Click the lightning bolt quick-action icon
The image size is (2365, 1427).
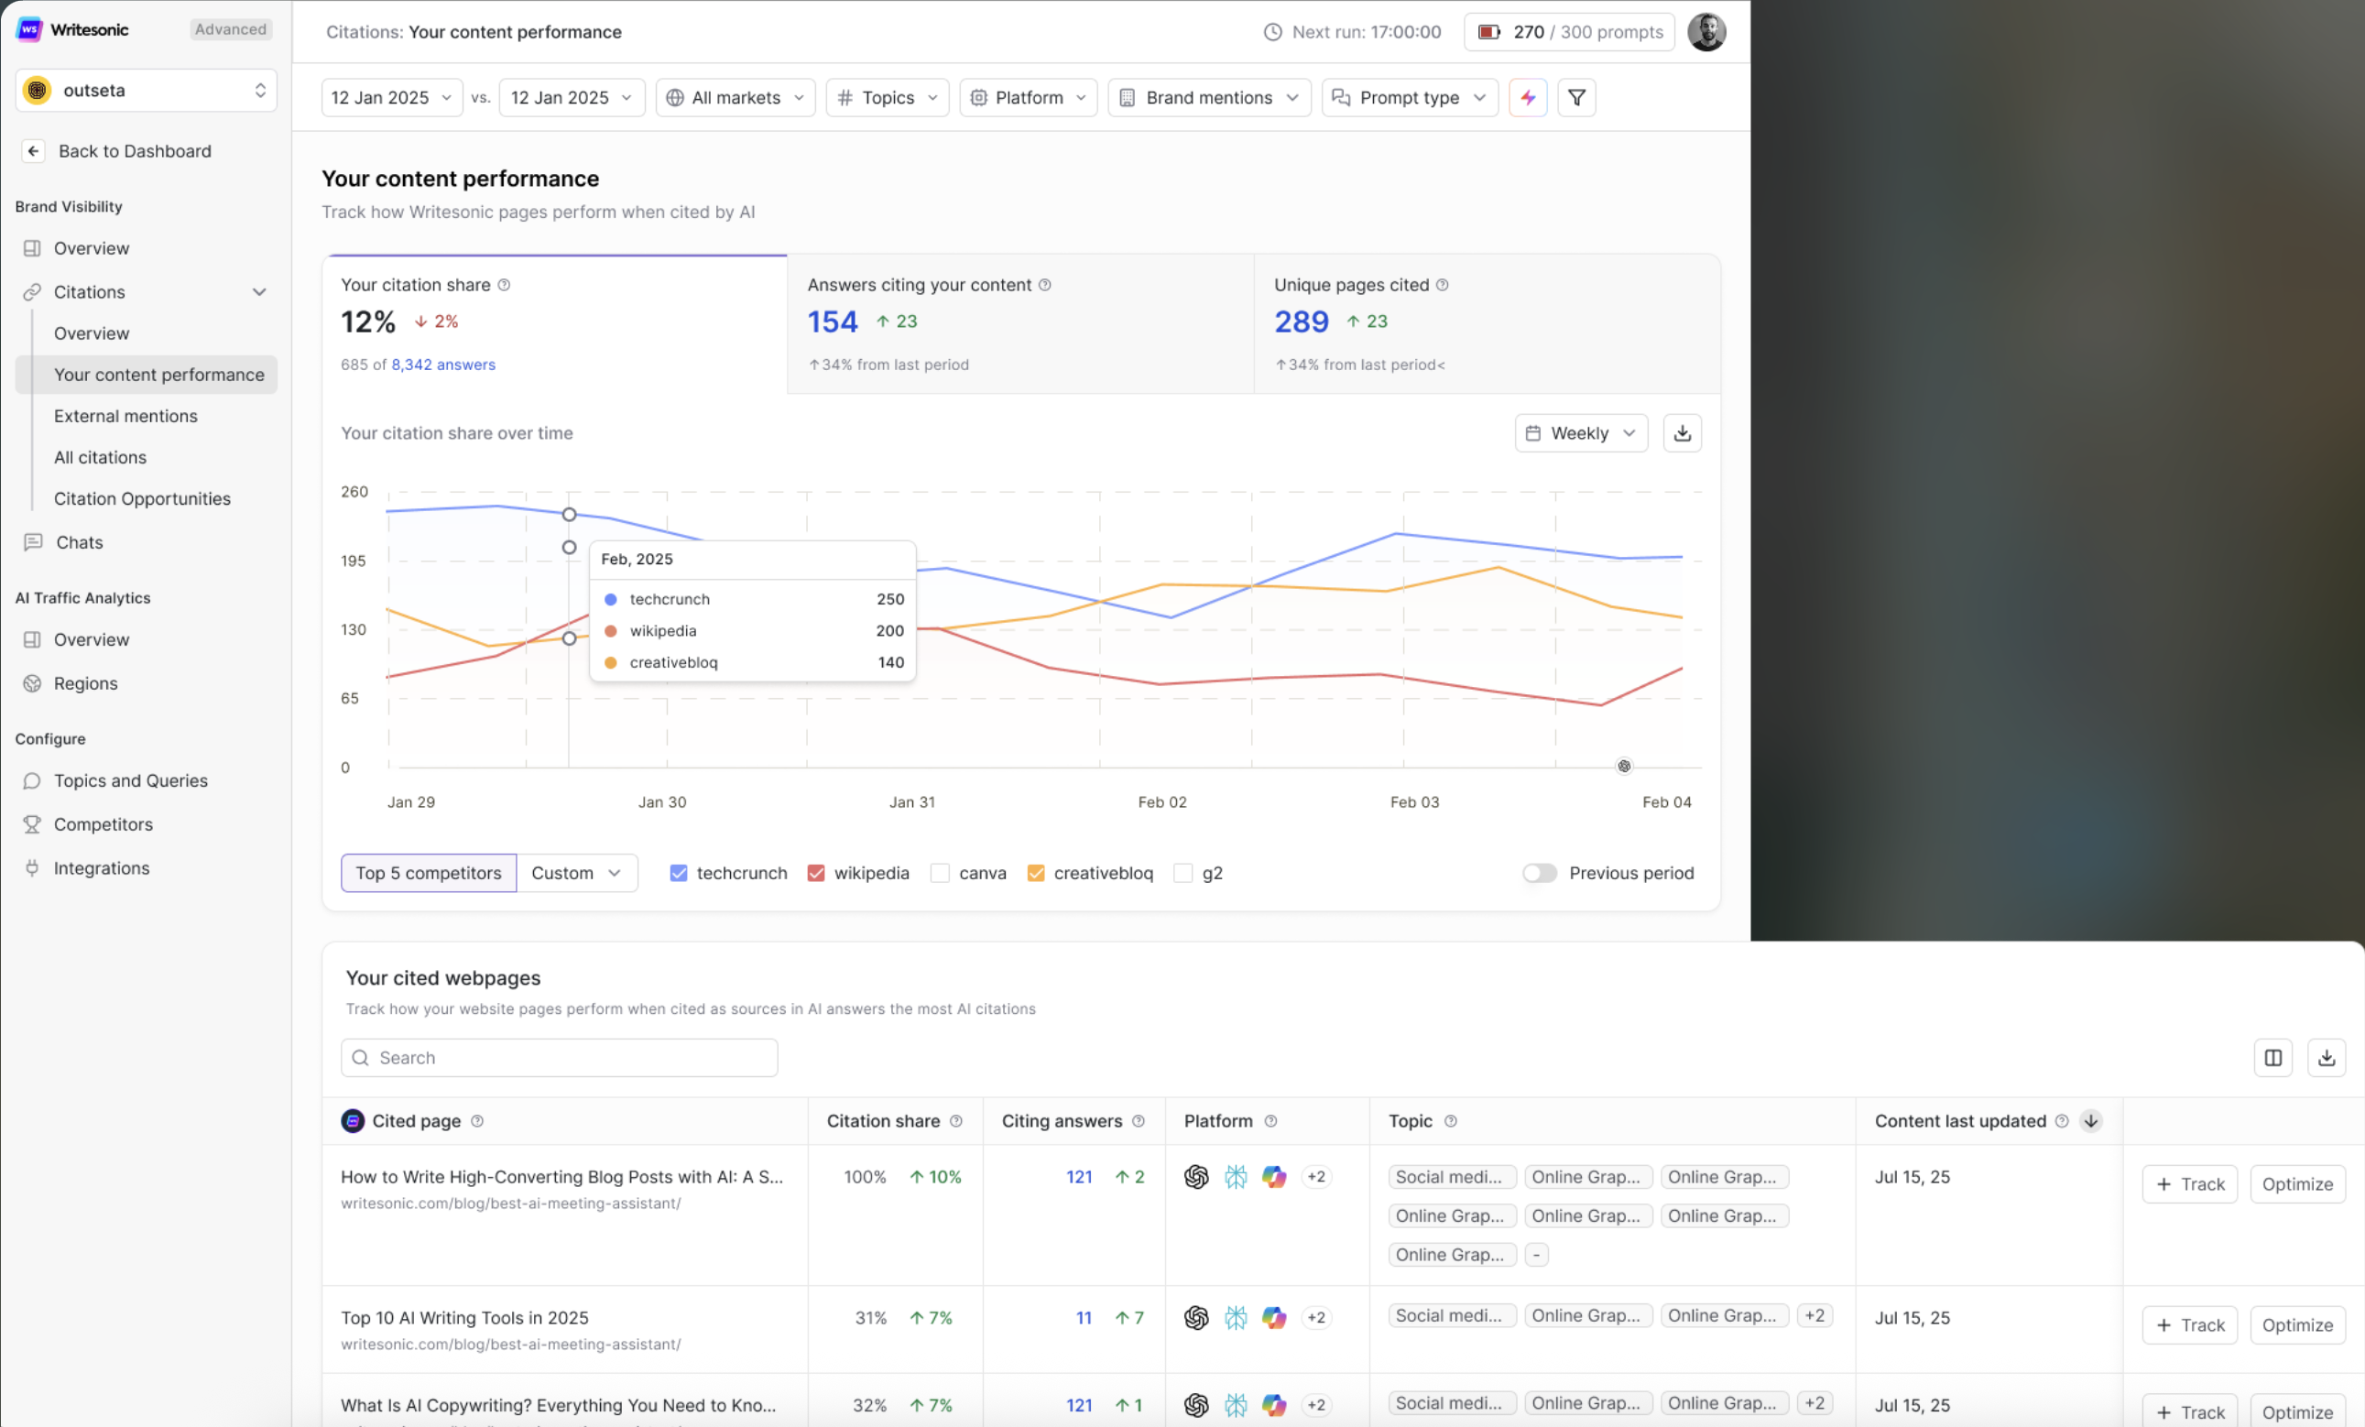point(1527,98)
